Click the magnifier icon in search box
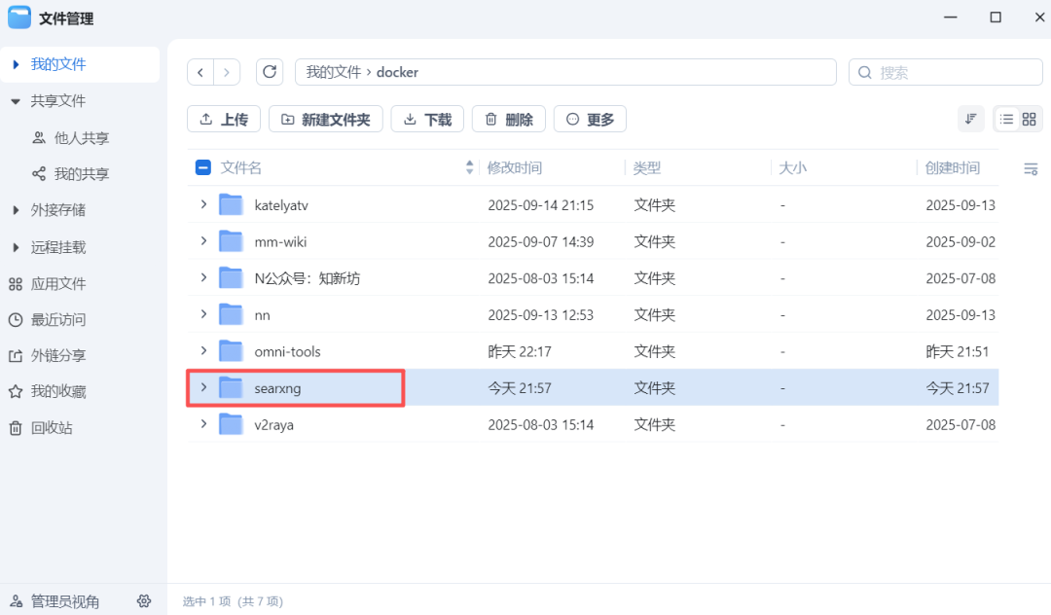 pos(864,71)
